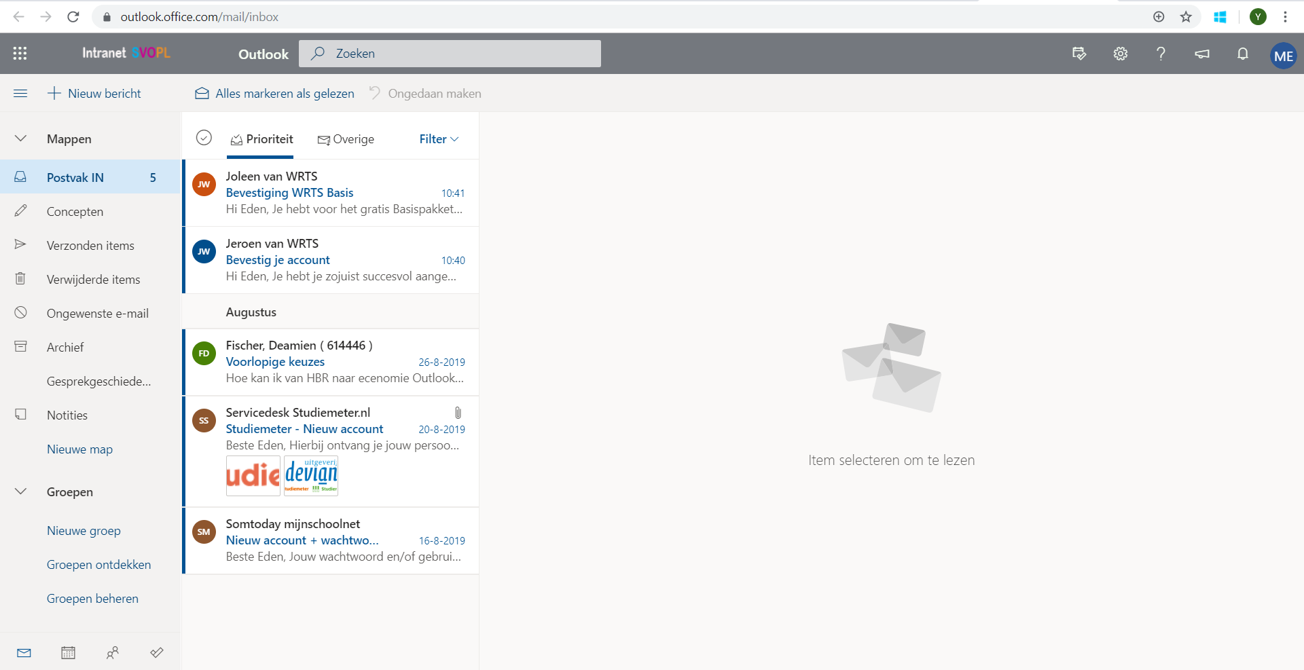Open the notifications bell icon
This screenshot has width=1304, height=670.
pyautogui.click(x=1243, y=54)
